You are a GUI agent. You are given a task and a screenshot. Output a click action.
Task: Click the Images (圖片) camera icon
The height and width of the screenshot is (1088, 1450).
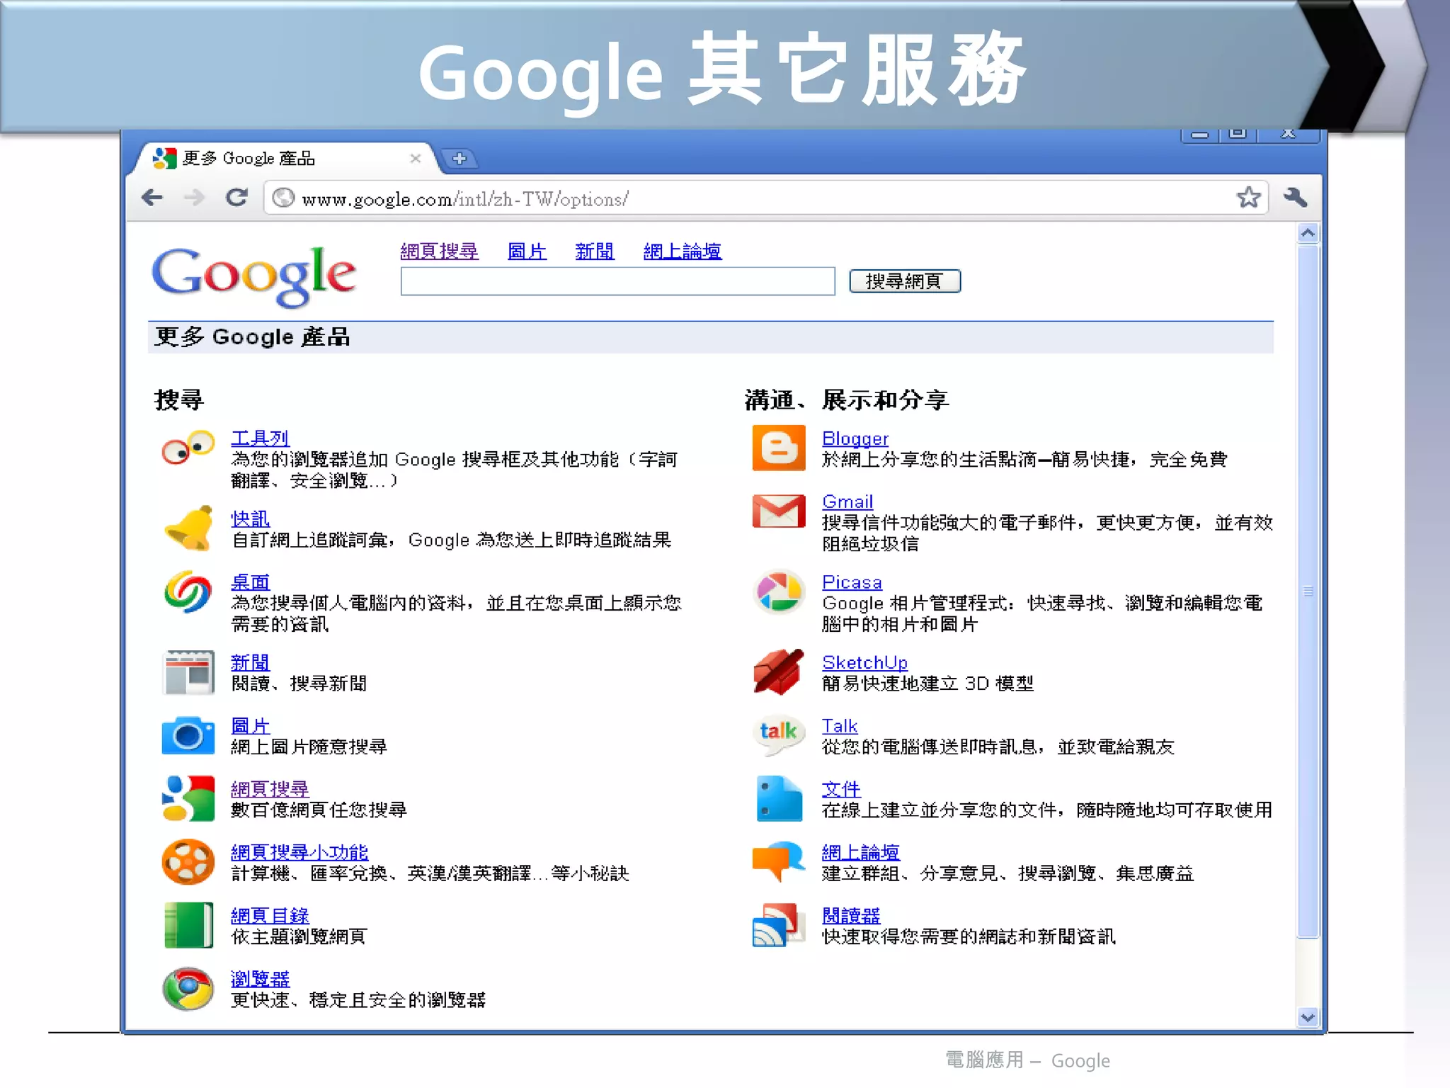pos(188,735)
